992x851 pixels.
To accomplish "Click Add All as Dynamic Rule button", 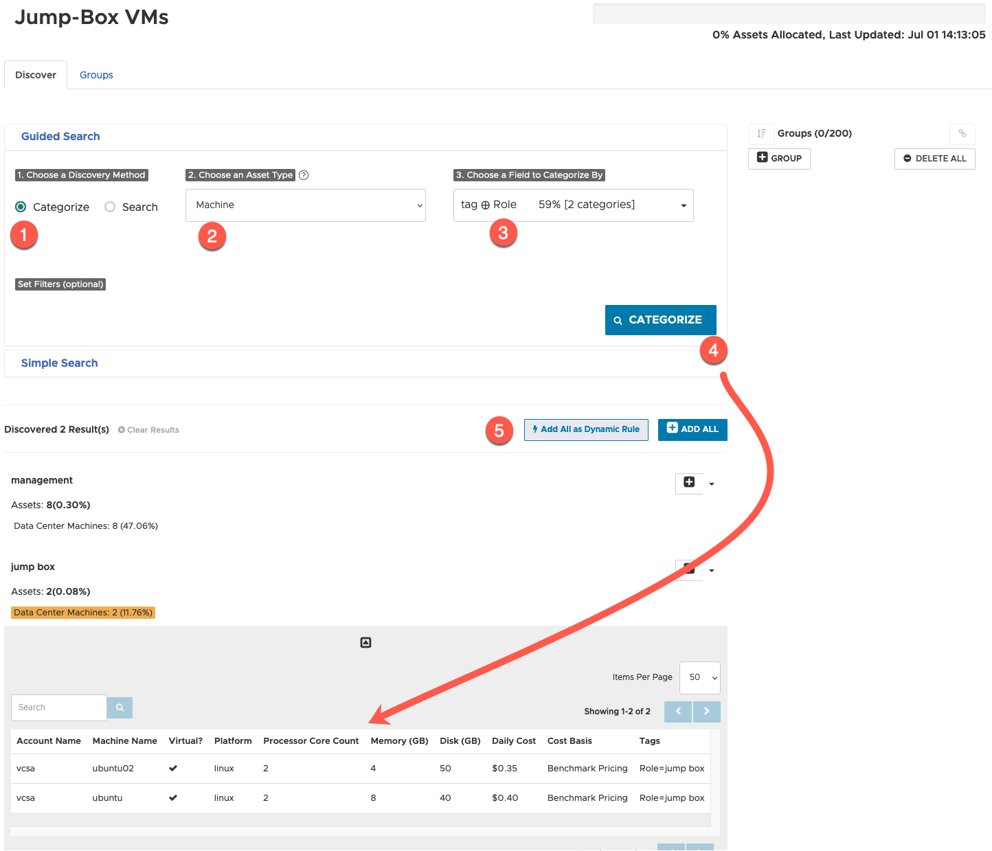I will pos(586,430).
